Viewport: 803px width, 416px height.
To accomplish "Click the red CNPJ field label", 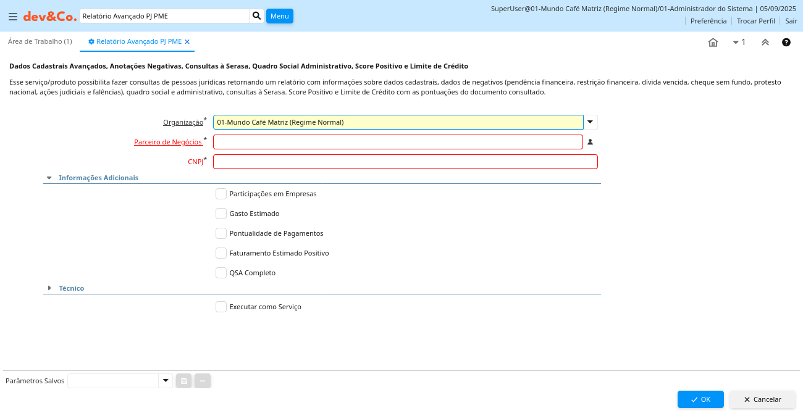I will [195, 162].
